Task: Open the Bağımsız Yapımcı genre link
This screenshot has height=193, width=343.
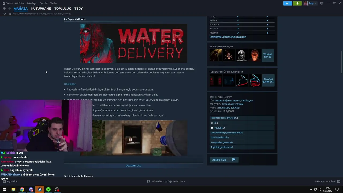Action: coord(232,101)
